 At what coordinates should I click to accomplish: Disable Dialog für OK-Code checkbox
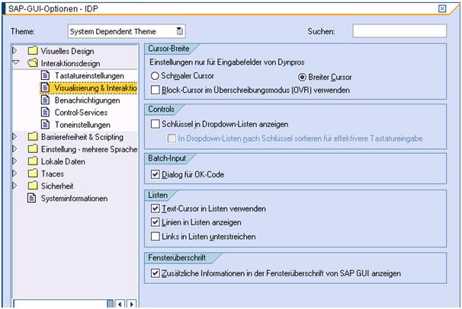[x=156, y=174]
